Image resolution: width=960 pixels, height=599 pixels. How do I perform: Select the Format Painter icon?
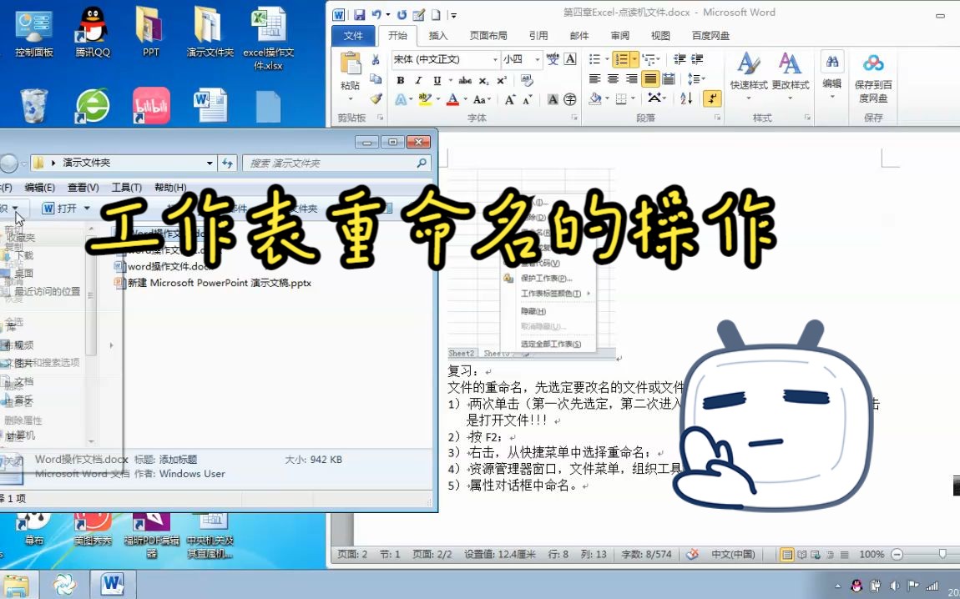coord(376,99)
